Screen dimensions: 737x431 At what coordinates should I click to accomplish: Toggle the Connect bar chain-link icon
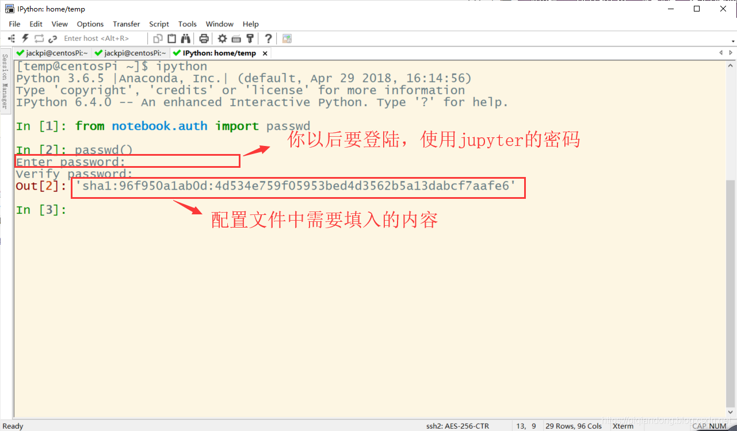click(53, 39)
